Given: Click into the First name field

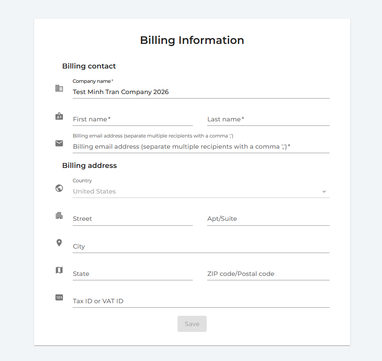Looking at the screenshot, I should point(133,120).
